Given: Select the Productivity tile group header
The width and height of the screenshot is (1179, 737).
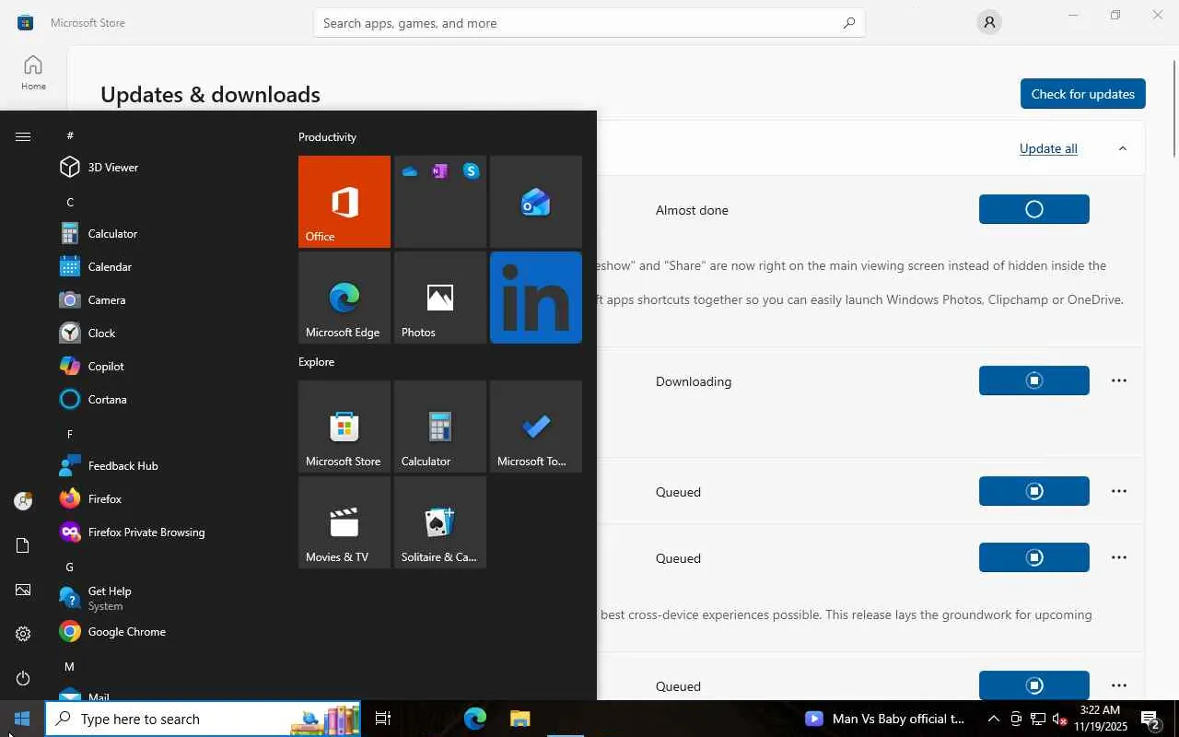Looking at the screenshot, I should coord(327,137).
